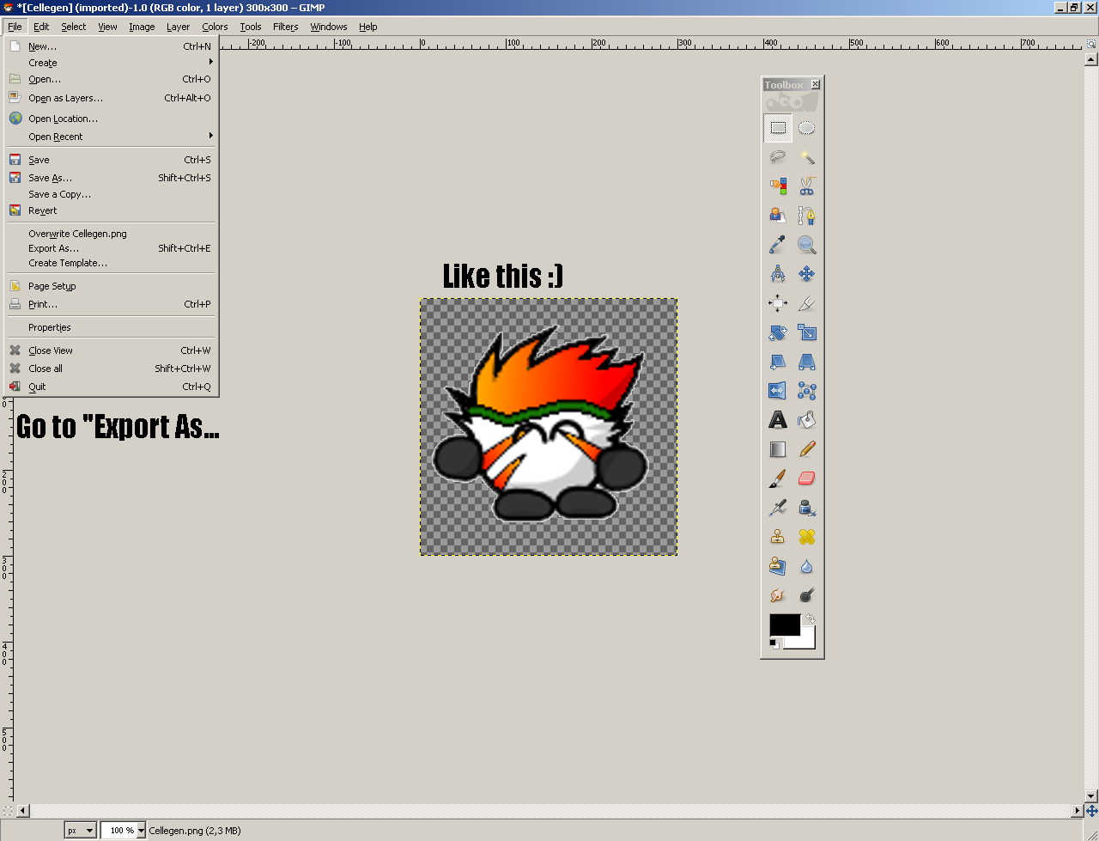Viewport: 1099px width, 841px height.
Task: Choose the Eraser tool
Action: click(x=806, y=478)
